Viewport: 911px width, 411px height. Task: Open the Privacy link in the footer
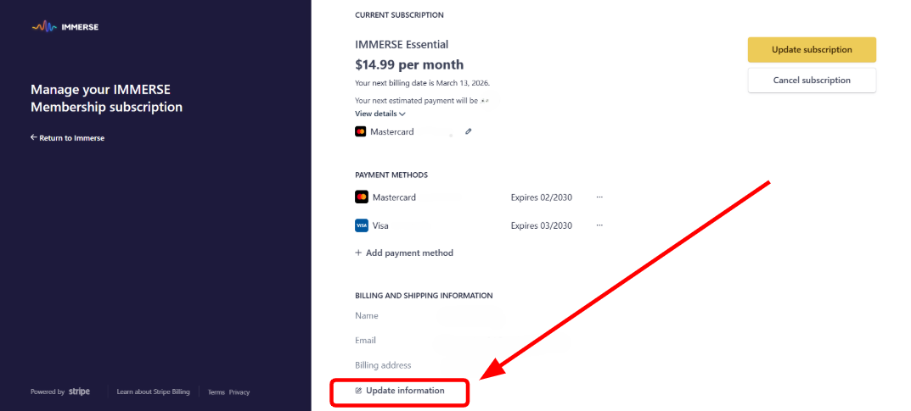click(x=239, y=392)
